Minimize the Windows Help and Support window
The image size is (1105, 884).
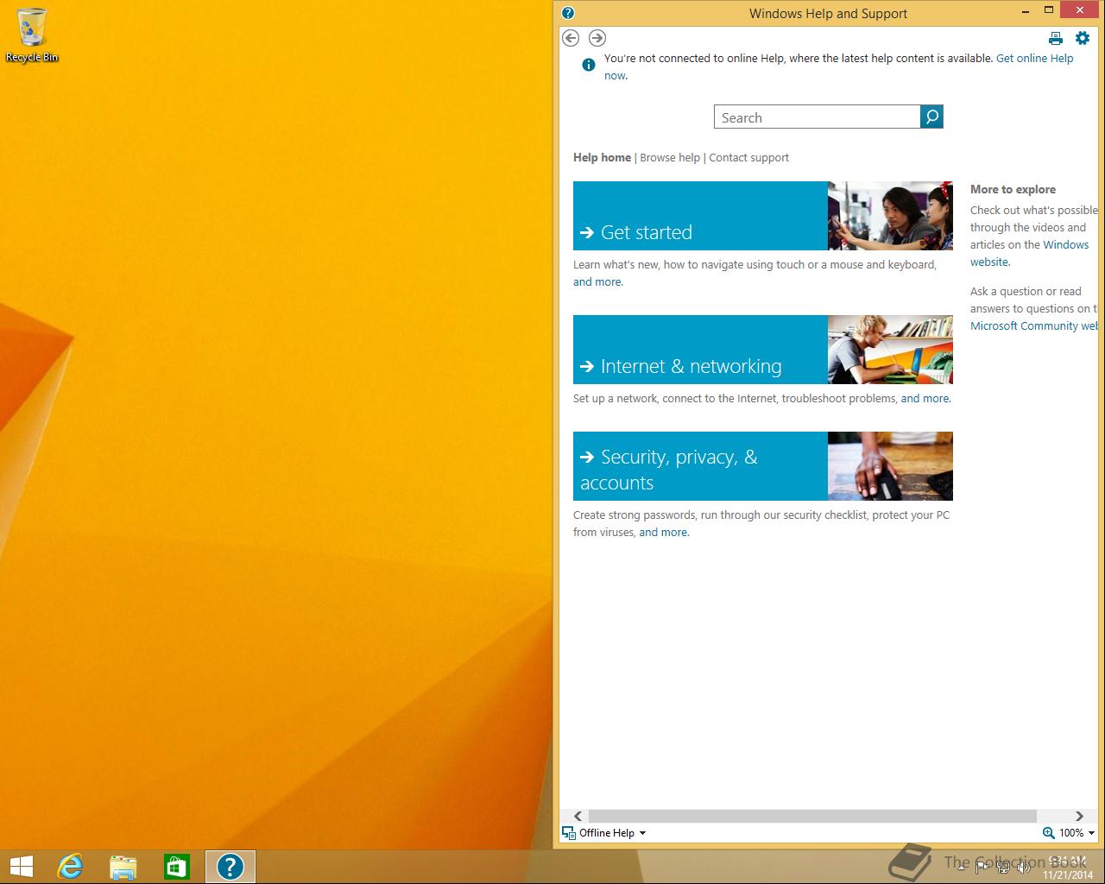[1026, 11]
